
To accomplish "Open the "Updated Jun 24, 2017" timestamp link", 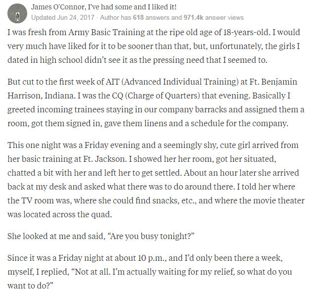I will 63,17.
